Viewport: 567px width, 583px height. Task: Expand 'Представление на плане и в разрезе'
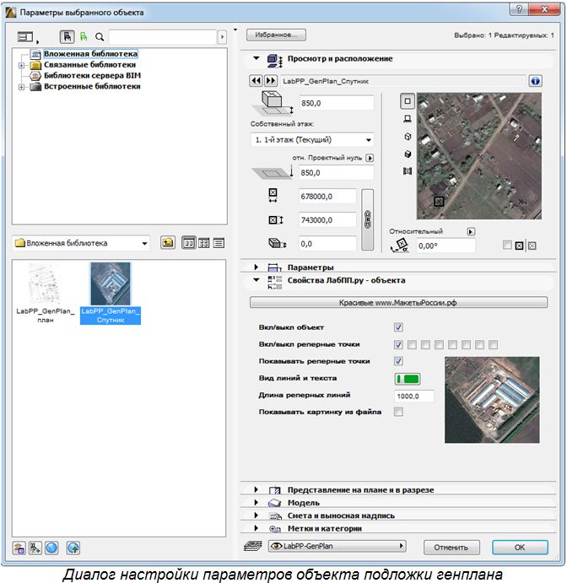[256, 489]
